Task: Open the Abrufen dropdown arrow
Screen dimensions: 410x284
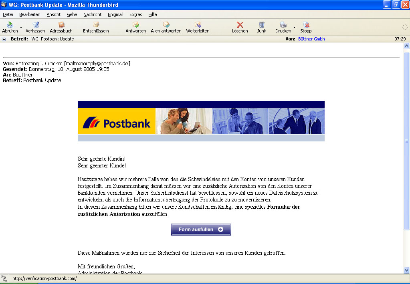Action: tap(21, 27)
